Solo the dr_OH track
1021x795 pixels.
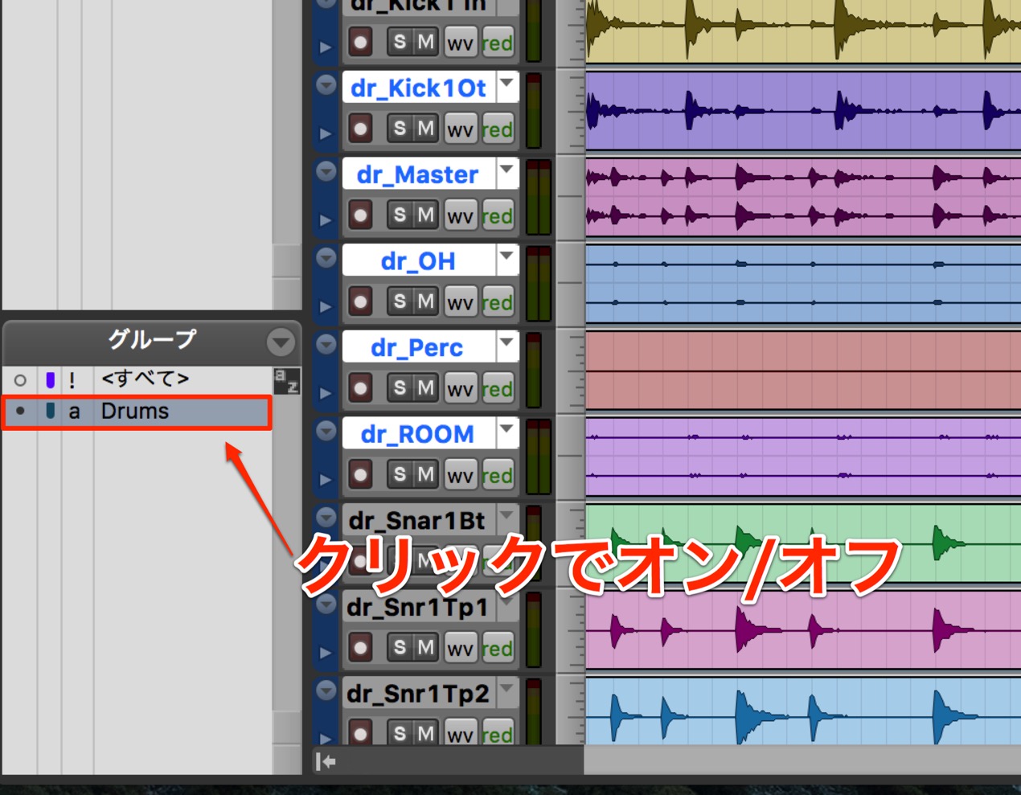pyautogui.click(x=400, y=301)
